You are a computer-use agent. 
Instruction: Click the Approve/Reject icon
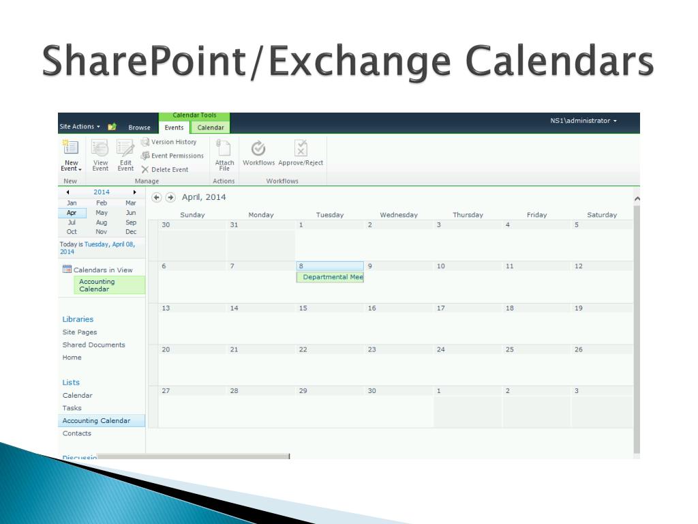[x=301, y=148]
